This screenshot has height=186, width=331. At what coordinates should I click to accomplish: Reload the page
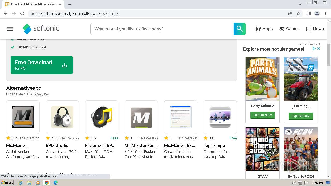(x=22, y=13)
